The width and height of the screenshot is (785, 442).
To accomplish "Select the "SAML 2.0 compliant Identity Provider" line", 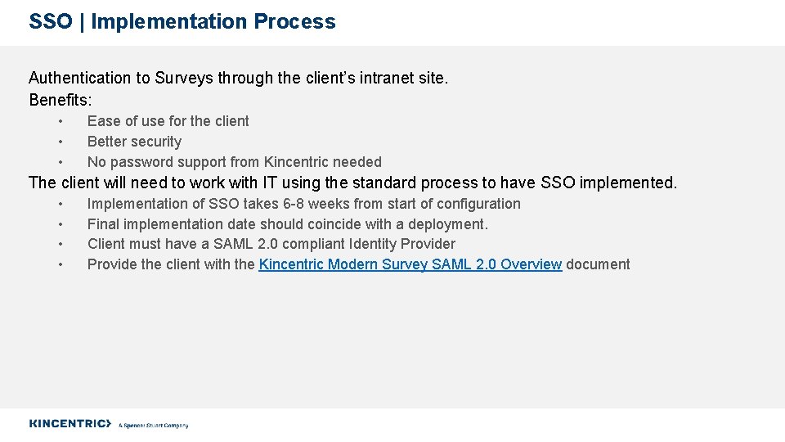I will click(x=271, y=244).
